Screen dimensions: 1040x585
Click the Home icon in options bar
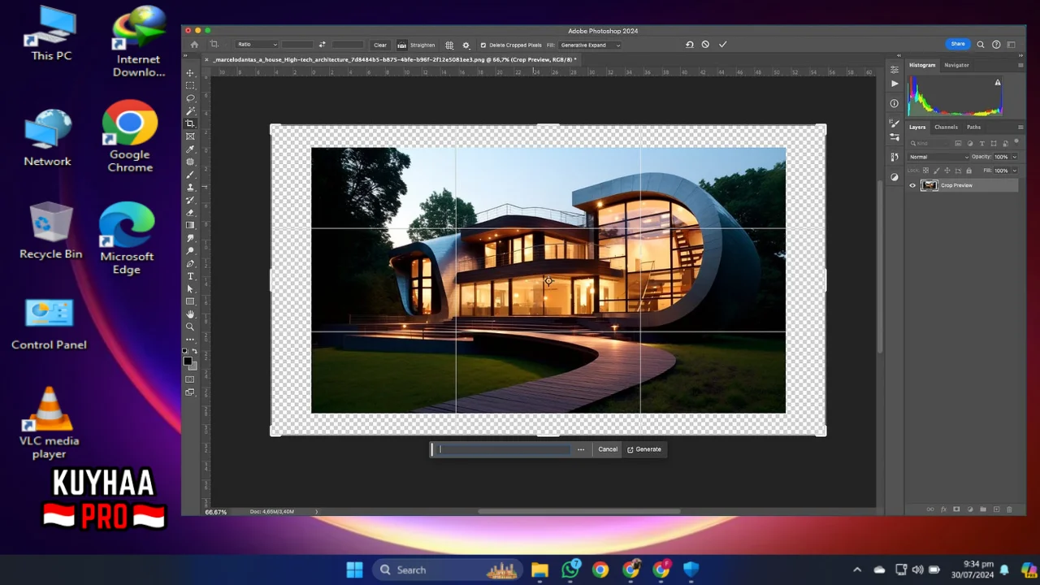(x=194, y=45)
